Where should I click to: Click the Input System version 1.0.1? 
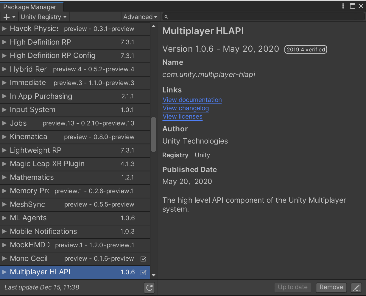127,110
